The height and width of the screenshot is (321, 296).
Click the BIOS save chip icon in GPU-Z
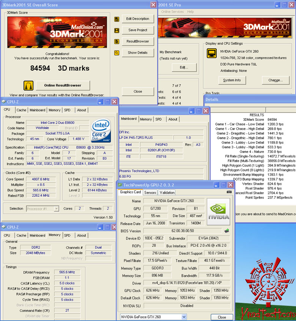227,231
